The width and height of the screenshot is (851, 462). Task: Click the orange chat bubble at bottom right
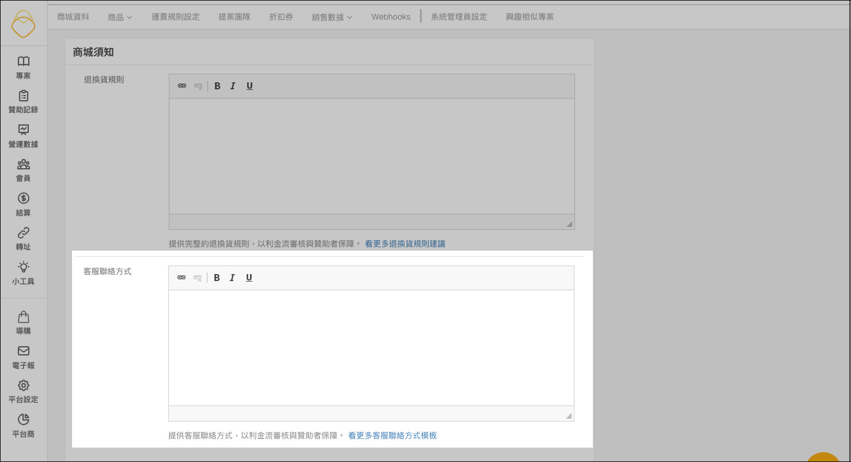tap(823, 457)
